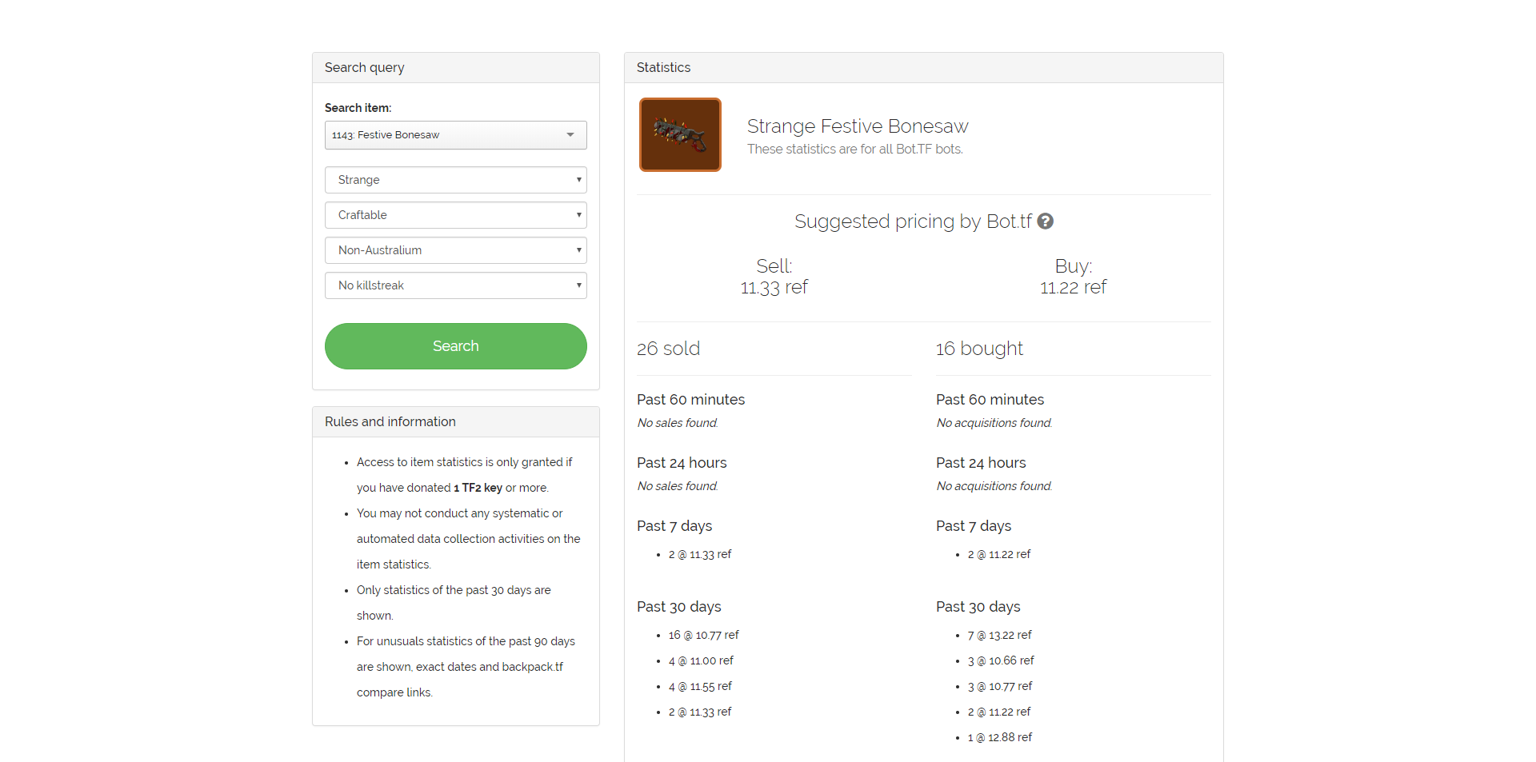Click the Sell price 11.33 ref

(x=774, y=287)
